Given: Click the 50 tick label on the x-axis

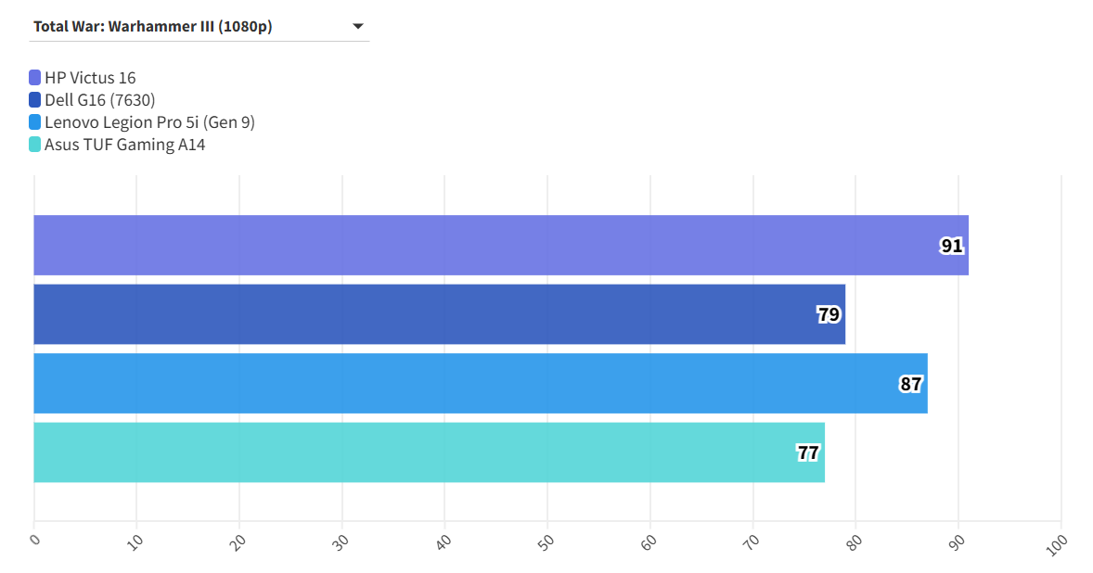Looking at the screenshot, I should (x=547, y=541).
